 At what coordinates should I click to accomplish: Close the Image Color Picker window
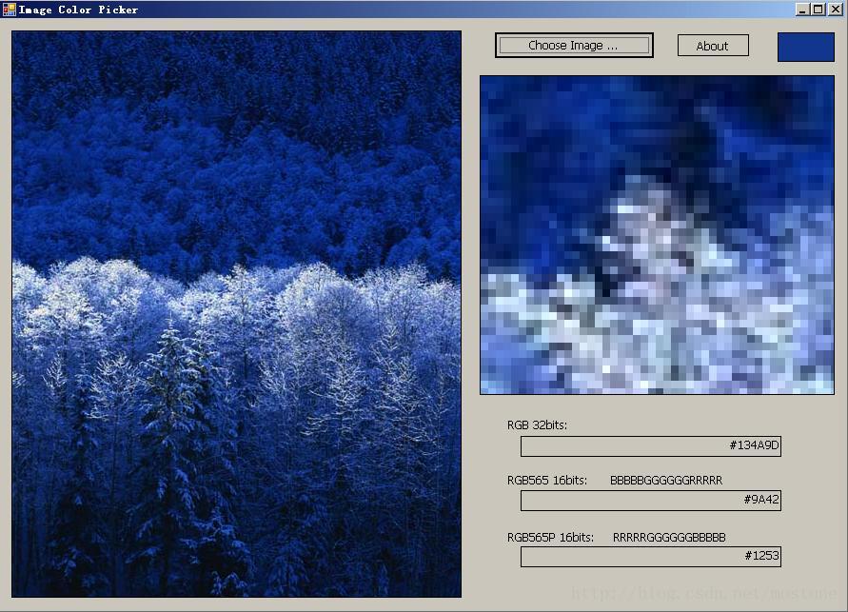coord(835,10)
